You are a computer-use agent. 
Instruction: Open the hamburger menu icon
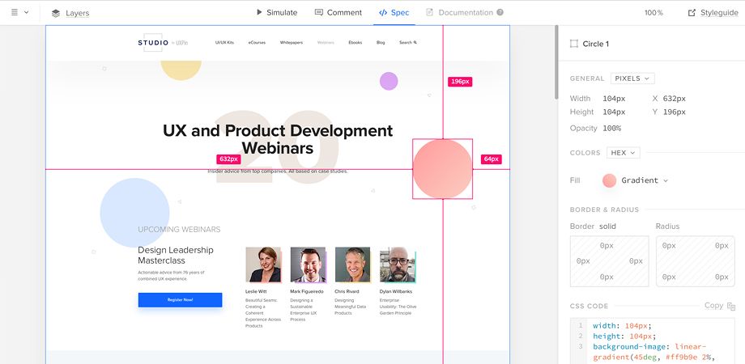[x=15, y=12]
